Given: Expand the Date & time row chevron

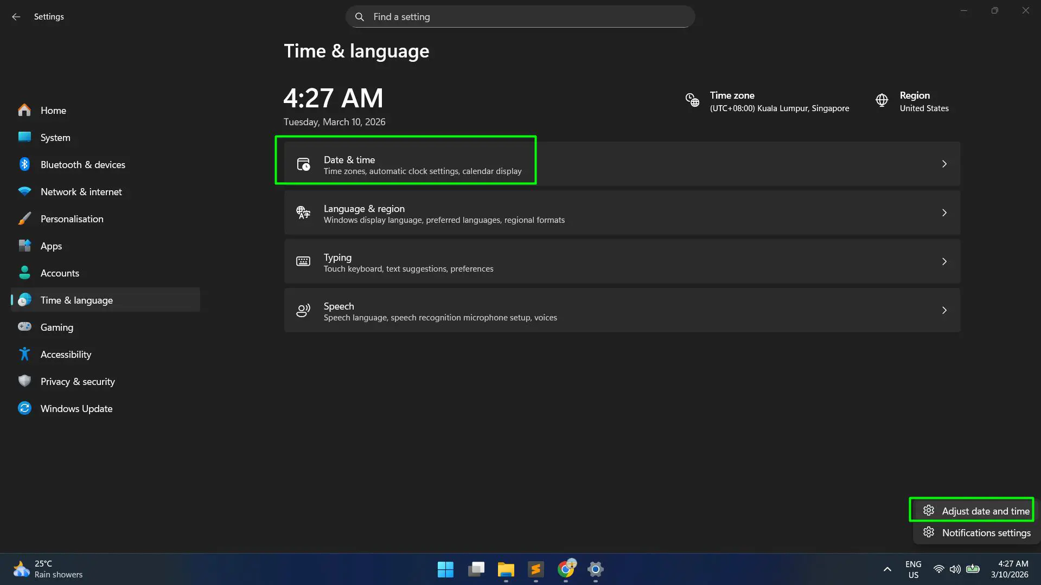Looking at the screenshot, I should click(944, 164).
